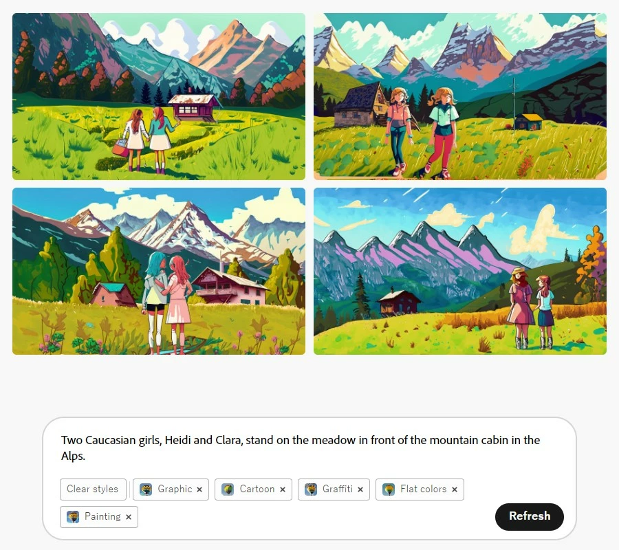Select the Painting chip label
Image resolution: width=619 pixels, height=550 pixels.
click(102, 516)
